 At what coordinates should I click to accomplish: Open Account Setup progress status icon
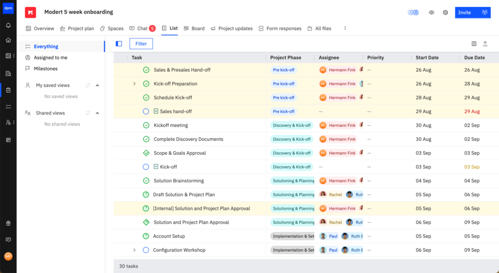pos(146,236)
